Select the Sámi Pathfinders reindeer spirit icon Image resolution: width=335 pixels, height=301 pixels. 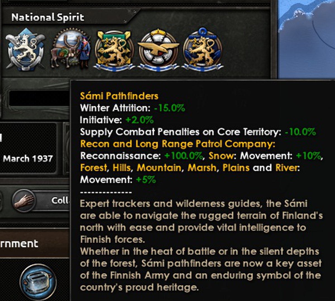point(70,50)
